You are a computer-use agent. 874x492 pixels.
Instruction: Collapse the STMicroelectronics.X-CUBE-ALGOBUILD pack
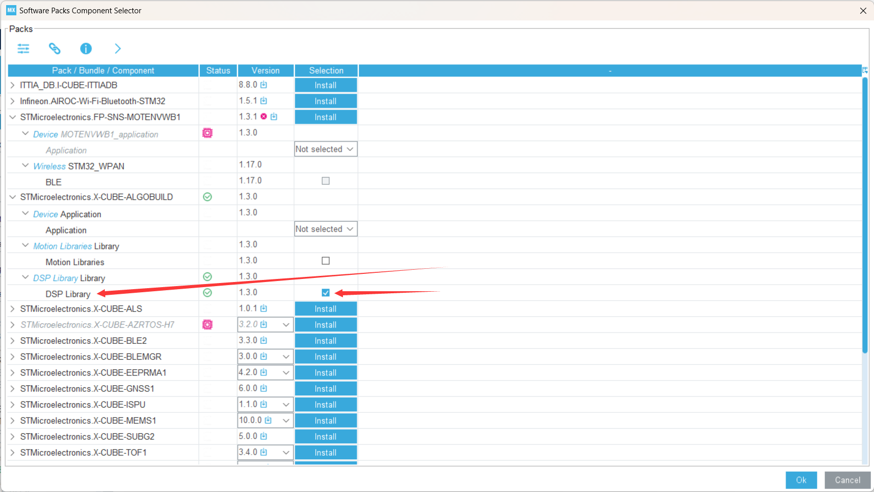[x=12, y=197]
